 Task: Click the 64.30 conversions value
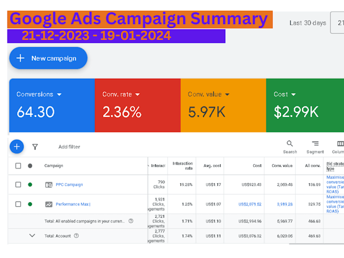(36, 112)
